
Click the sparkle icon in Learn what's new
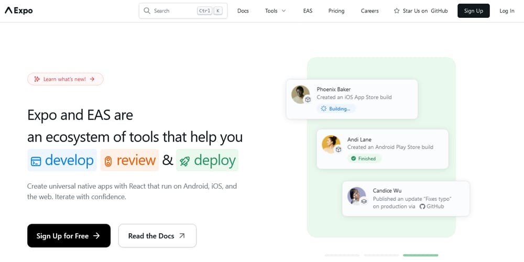pos(37,79)
